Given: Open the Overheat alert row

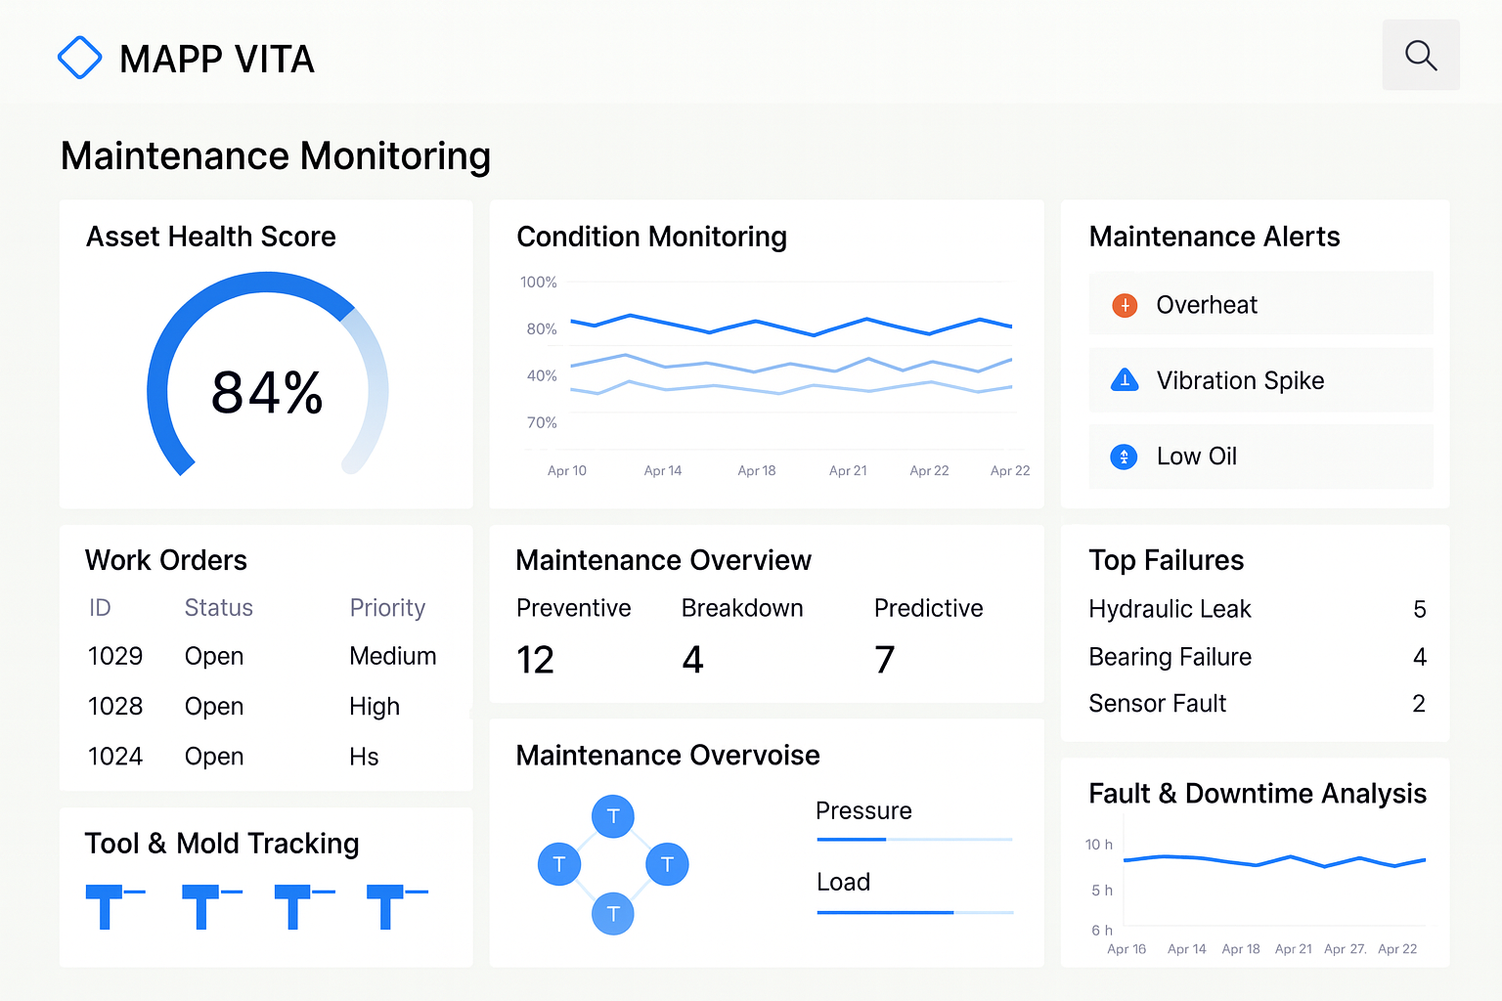Looking at the screenshot, I should pos(1259,305).
